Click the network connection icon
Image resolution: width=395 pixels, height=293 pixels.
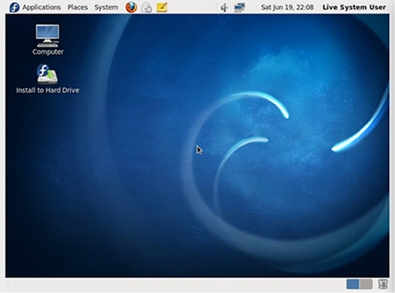point(239,7)
